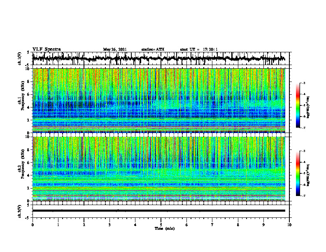Click time axis tick label "0"
326x252 pixels.
click(x=33, y=225)
